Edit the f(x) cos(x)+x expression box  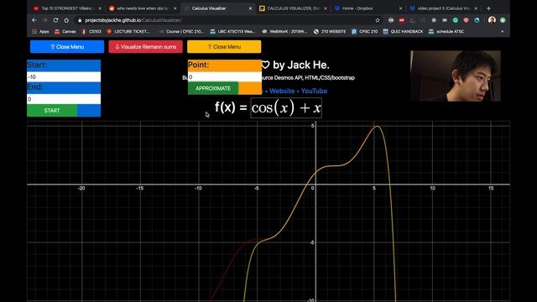click(286, 108)
